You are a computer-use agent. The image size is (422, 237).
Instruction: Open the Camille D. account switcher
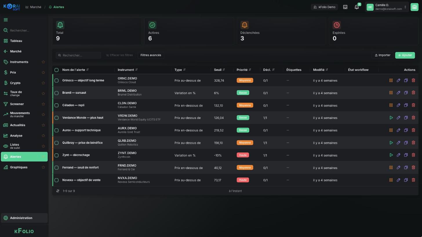[x=387, y=7]
